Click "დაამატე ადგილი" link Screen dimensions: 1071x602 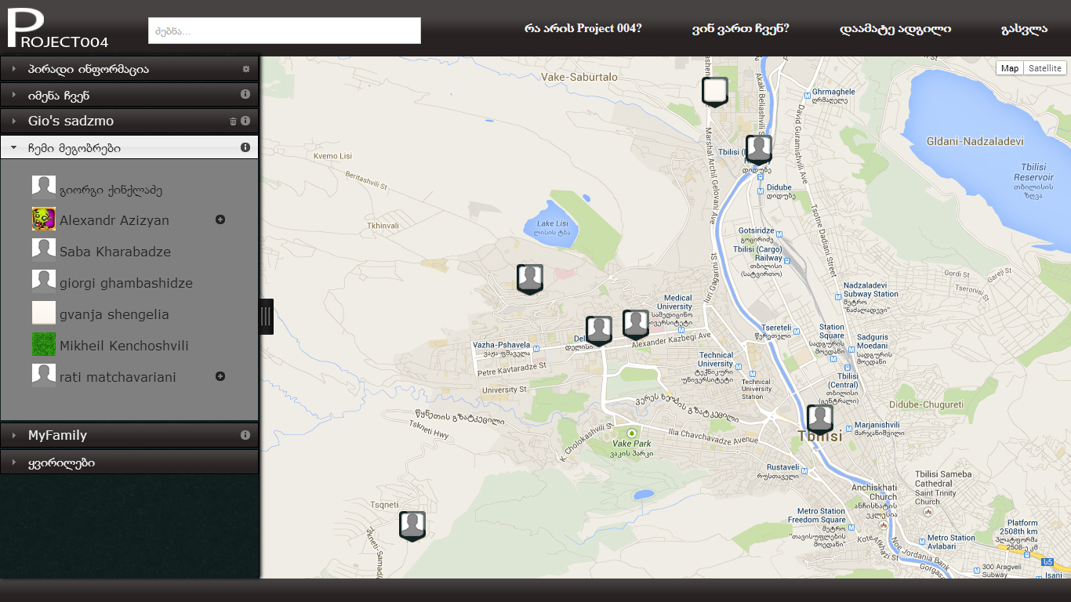click(895, 29)
